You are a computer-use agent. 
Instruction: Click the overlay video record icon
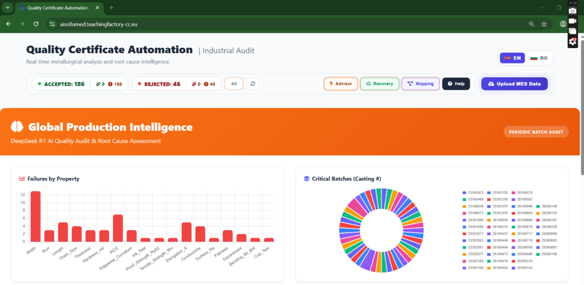coord(572,21)
